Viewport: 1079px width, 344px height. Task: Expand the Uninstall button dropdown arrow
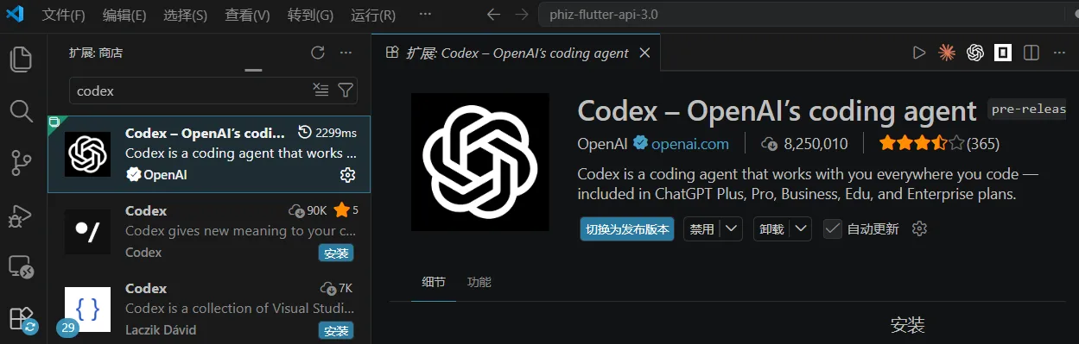pos(802,228)
